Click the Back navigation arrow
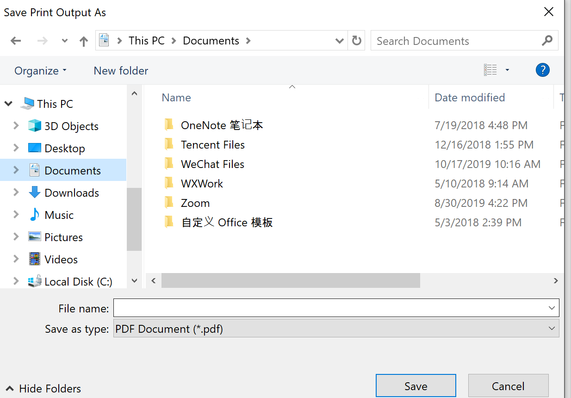 (16, 41)
